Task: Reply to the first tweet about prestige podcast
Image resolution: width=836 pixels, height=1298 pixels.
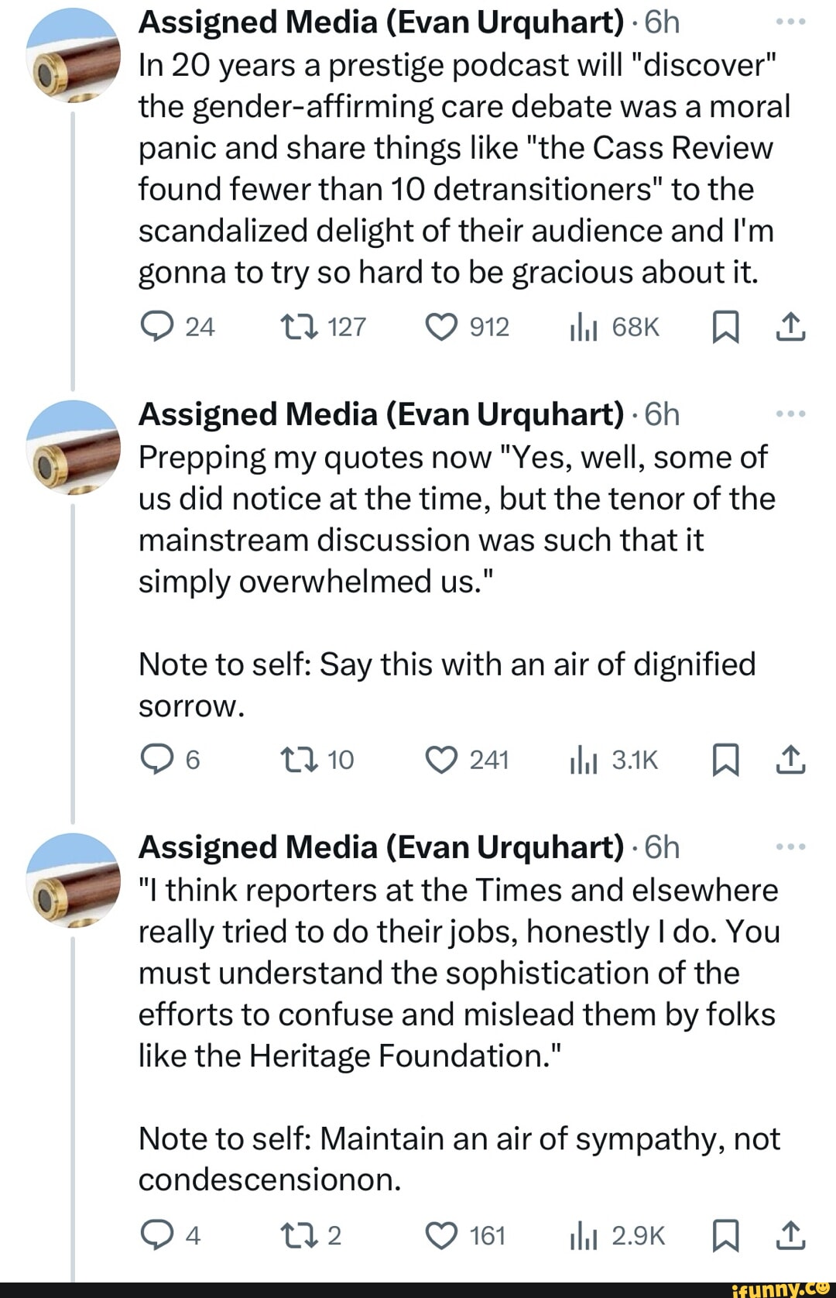Action: pyautogui.click(x=158, y=328)
